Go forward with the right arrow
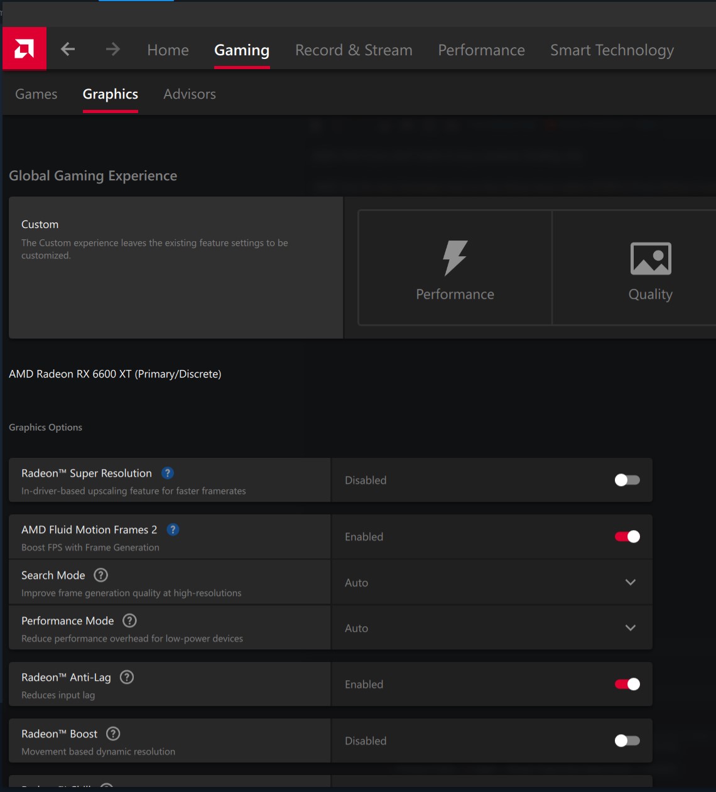The width and height of the screenshot is (716, 792). (x=113, y=49)
